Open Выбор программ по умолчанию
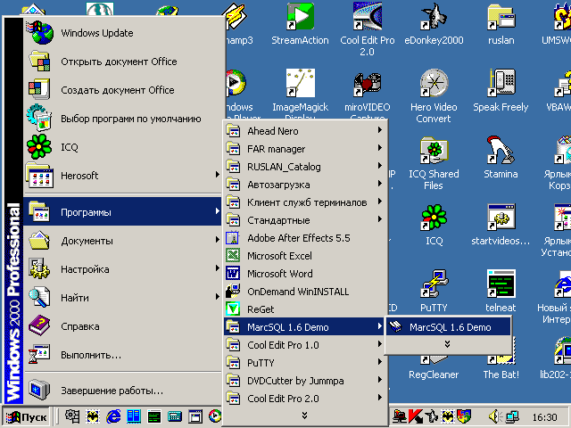Image resolution: width=571 pixels, height=428 pixels. point(122,119)
